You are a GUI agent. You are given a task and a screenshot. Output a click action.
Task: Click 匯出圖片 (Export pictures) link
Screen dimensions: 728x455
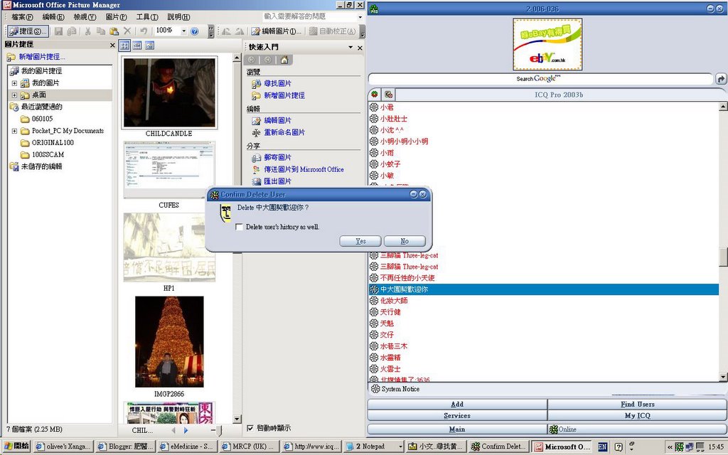point(278,181)
